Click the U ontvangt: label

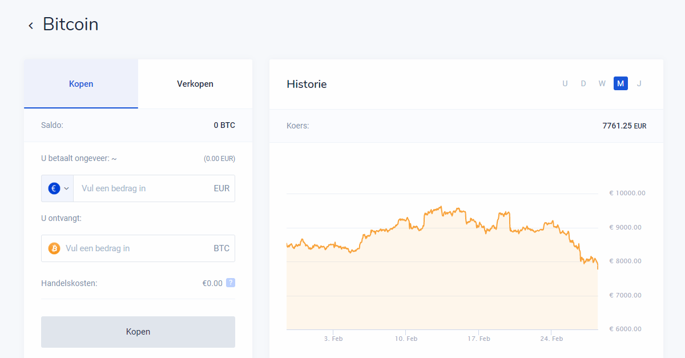coord(61,218)
